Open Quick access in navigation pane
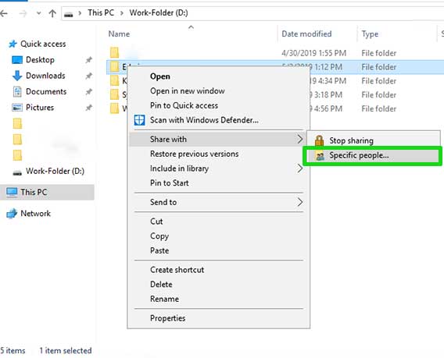 pyautogui.click(x=43, y=44)
